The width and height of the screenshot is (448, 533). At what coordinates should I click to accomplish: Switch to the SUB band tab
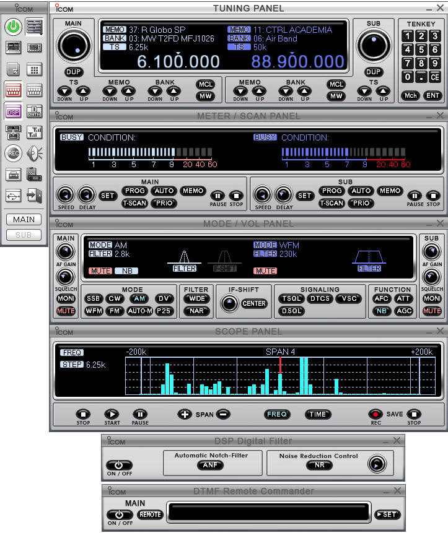click(x=24, y=235)
